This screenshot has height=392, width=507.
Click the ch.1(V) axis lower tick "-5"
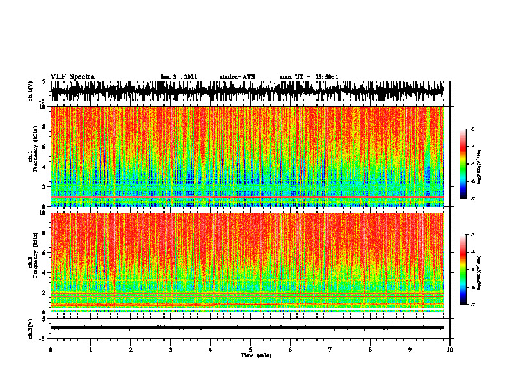tap(43, 101)
